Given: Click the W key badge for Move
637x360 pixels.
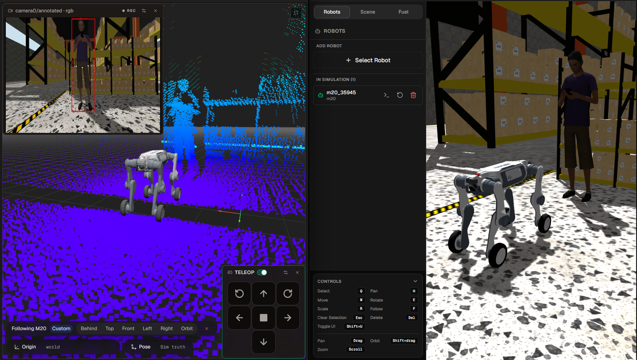Looking at the screenshot, I should pyautogui.click(x=361, y=300).
